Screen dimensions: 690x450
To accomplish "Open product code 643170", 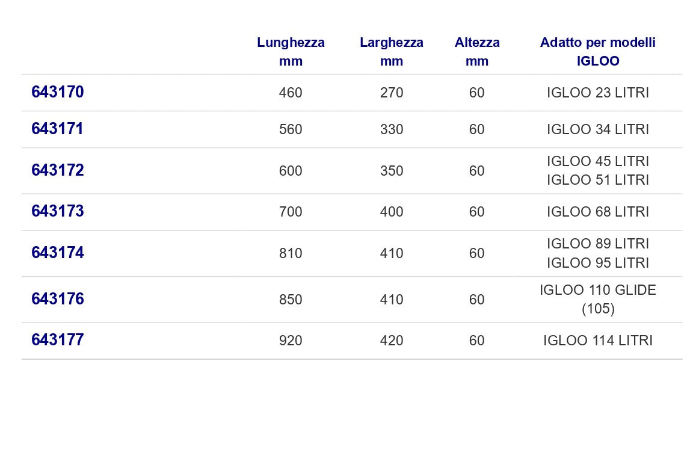I will pos(58,92).
